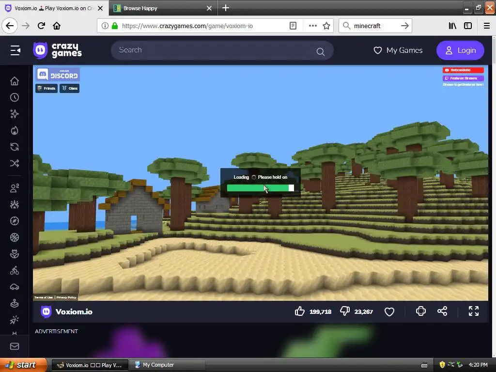
Task: Click Join our Discord banner
Action: (x=58, y=74)
